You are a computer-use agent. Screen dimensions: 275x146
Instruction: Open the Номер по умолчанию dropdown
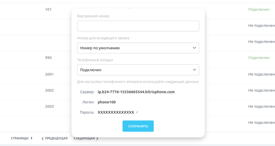click(138, 48)
